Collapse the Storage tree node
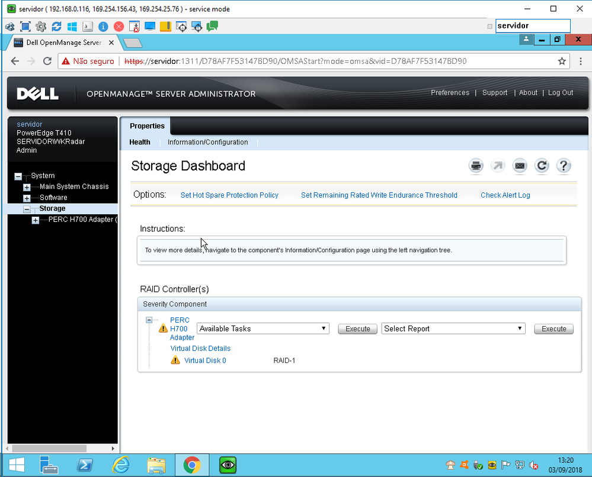Viewport: 592px width, 477px height. (27, 209)
